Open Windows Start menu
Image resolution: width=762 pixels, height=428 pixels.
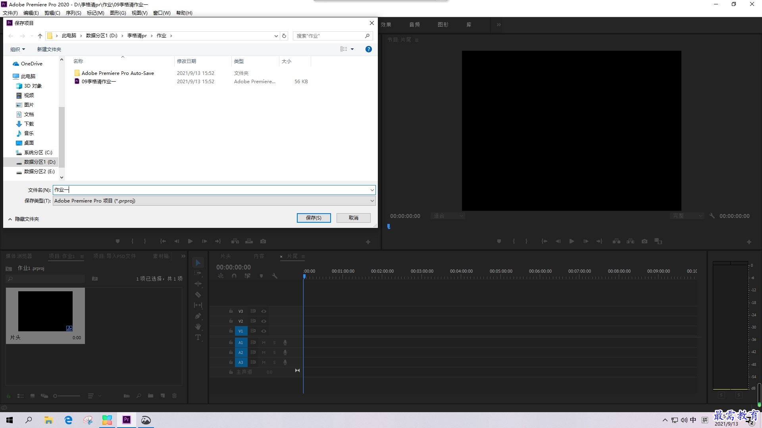10,420
